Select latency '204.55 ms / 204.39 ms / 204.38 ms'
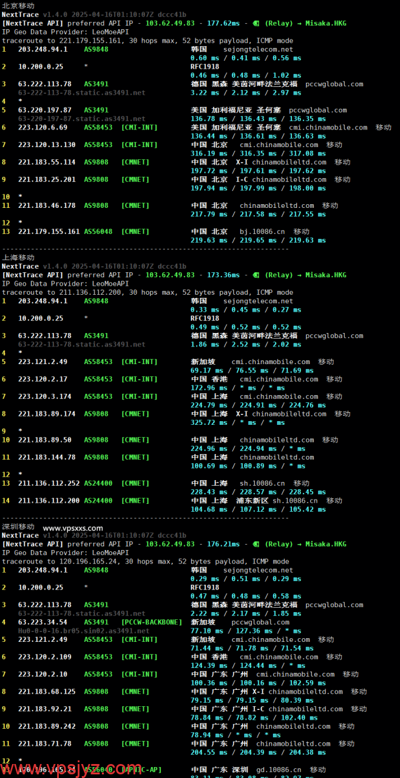The width and height of the screenshot is (400, 778). (258, 752)
